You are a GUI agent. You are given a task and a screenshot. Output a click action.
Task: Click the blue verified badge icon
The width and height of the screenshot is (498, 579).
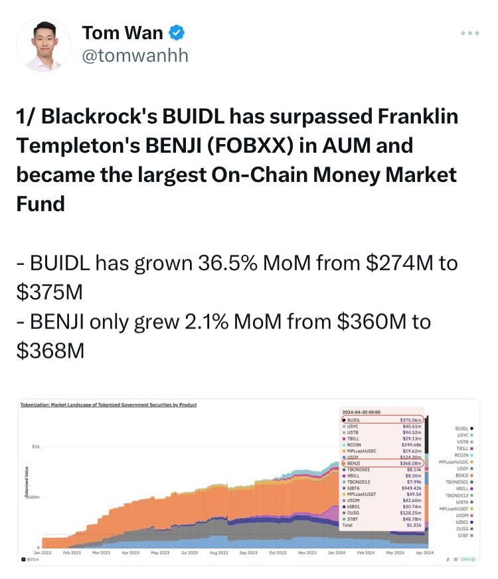[x=177, y=33]
